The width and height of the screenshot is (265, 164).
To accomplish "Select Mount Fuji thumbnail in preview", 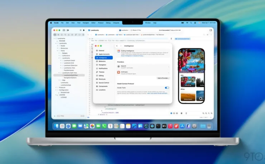I will (188, 82).
